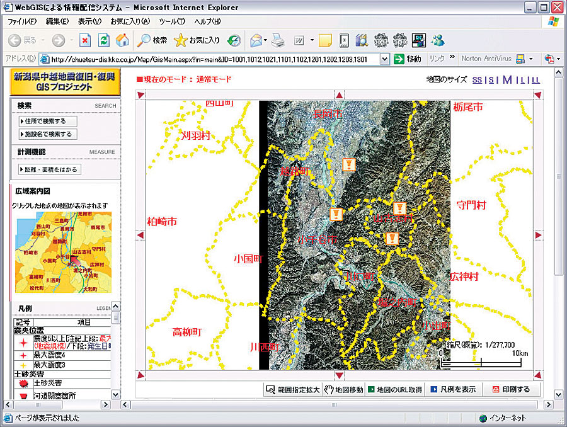
Task: Open the Search (検索) toolbar button
Action: click(x=152, y=40)
